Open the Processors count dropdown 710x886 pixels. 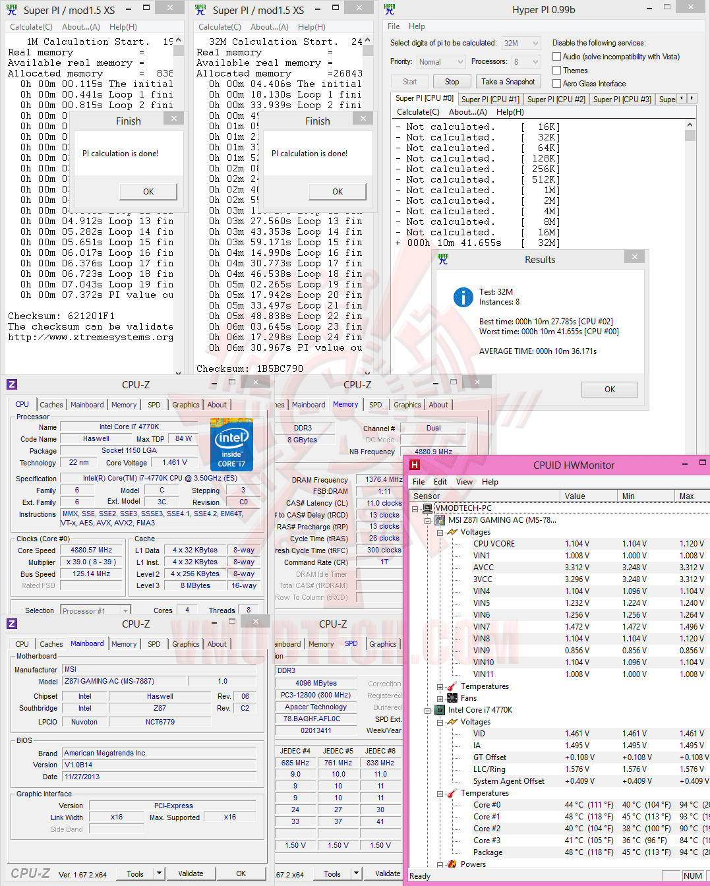[526, 62]
